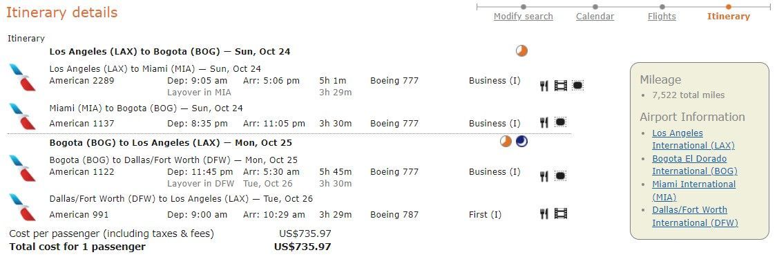Image resolution: width=777 pixels, height=257 pixels.
Task: Click the blue overnight moon icon for the Bogota to LAX trip
Action: [x=521, y=142]
